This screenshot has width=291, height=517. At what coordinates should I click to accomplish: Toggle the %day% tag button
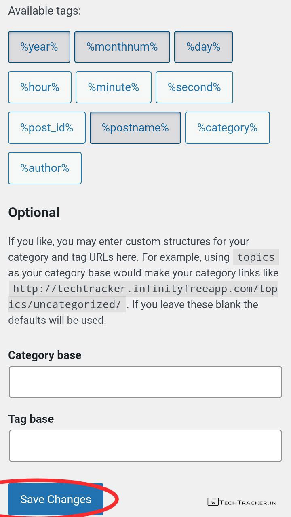(x=203, y=47)
